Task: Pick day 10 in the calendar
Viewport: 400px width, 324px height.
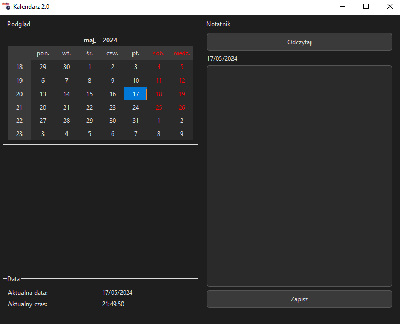Action: [136, 81]
